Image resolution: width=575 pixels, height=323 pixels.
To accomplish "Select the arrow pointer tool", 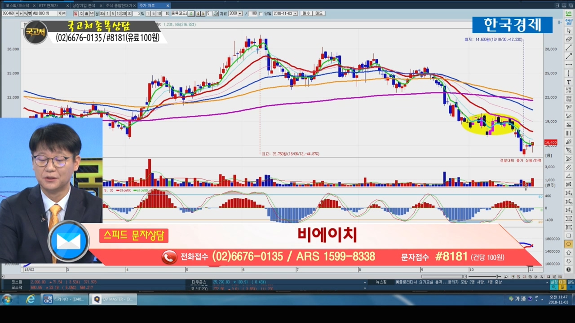I will point(569,31).
